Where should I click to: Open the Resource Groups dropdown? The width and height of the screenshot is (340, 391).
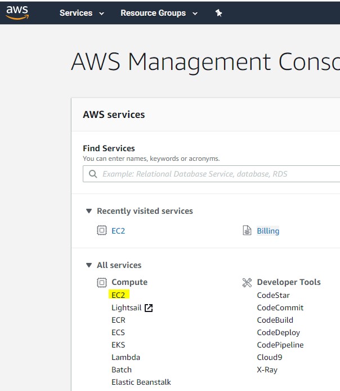pyautogui.click(x=159, y=13)
